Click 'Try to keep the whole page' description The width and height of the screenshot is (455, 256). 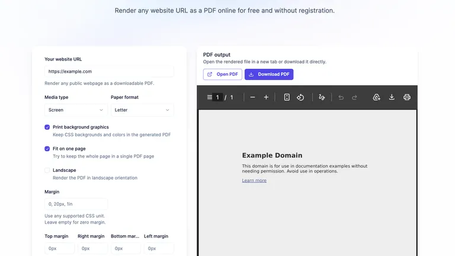click(103, 156)
